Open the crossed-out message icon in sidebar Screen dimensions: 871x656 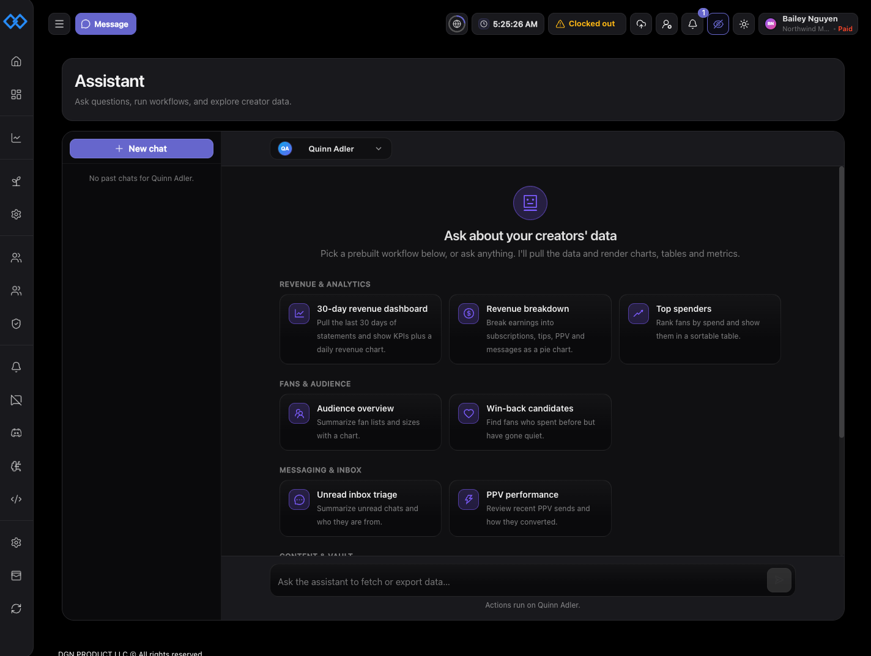point(17,400)
